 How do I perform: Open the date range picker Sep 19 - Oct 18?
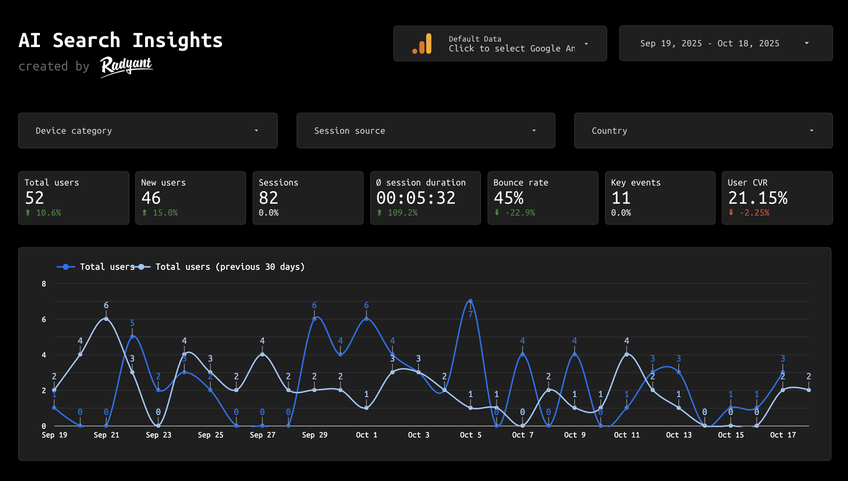pyautogui.click(x=726, y=43)
